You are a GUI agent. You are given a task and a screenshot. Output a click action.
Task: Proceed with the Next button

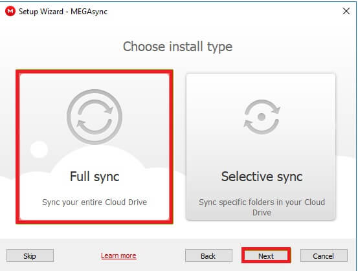266,255
